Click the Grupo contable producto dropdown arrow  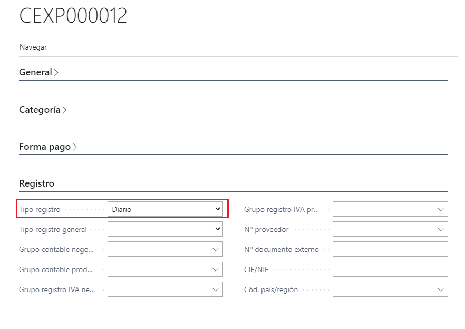click(x=216, y=269)
